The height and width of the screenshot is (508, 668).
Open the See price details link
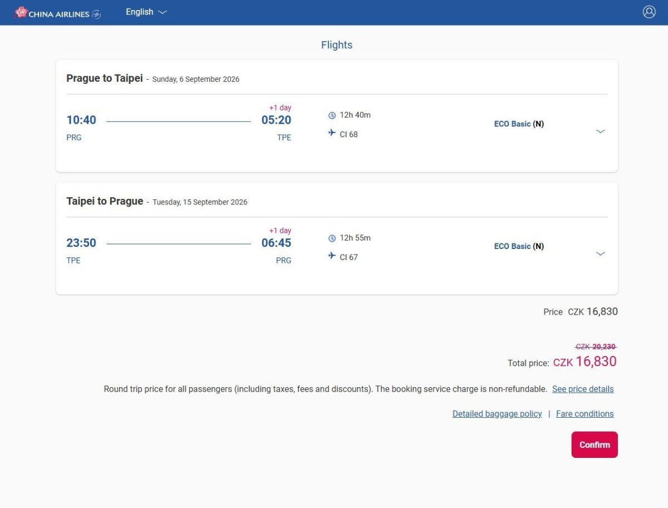point(582,389)
